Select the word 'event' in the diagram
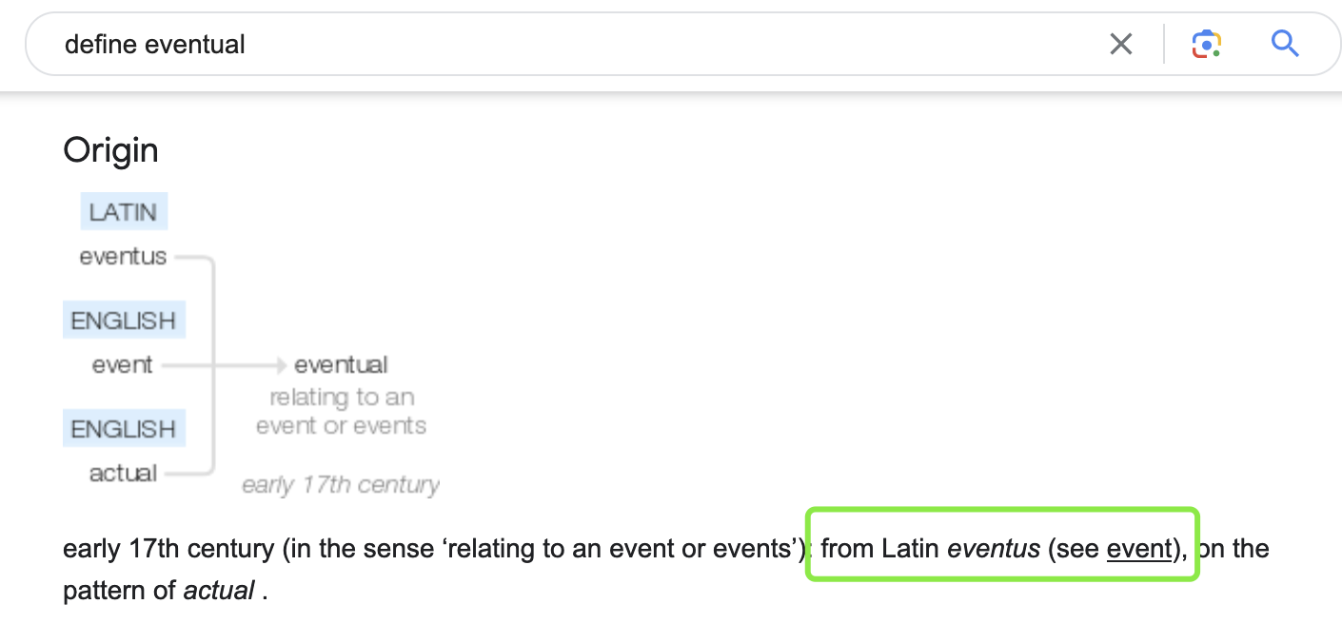This screenshot has height=643, width=1342. point(122,365)
